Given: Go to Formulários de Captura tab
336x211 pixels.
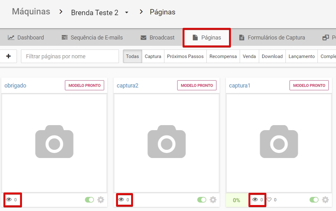Looking at the screenshot, I should click(x=272, y=38).
